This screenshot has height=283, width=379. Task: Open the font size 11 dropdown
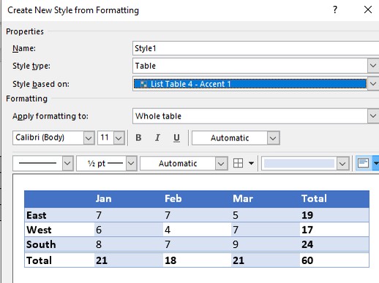tap(119, 138)
